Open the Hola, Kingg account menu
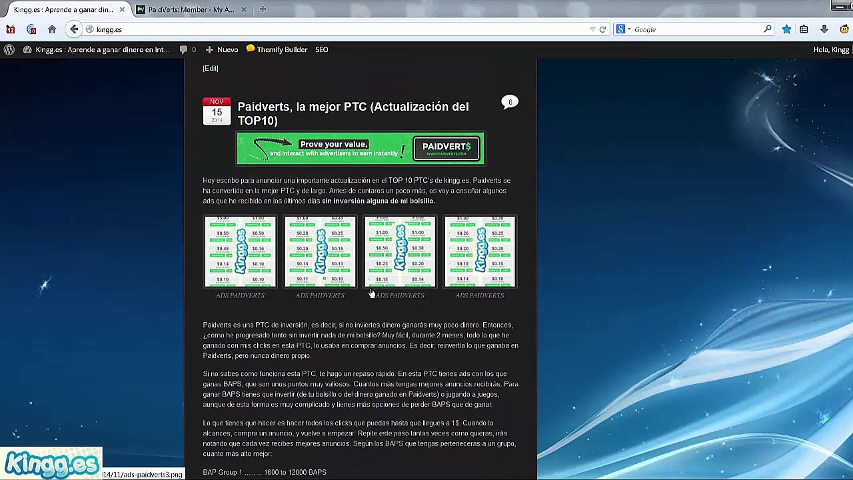 tap(831, 49)
